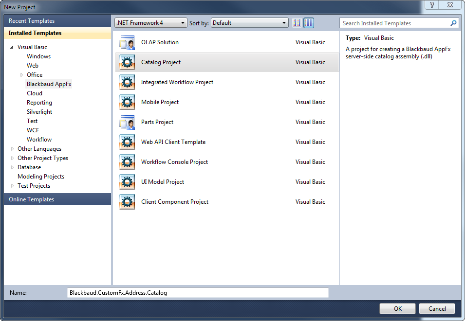The image size is (465, 321).
Task: Click the Parts Project template icon
Action: click(x=127, y=122)
